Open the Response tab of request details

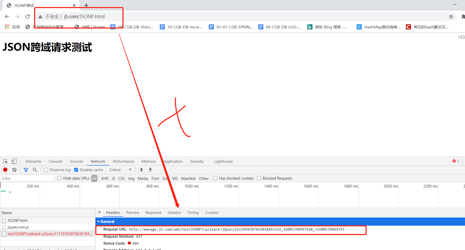[153, 212]
